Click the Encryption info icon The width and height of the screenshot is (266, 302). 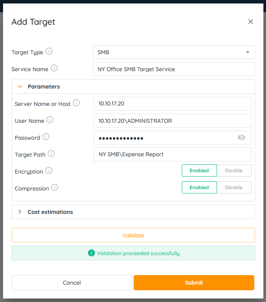pos(49,171)
